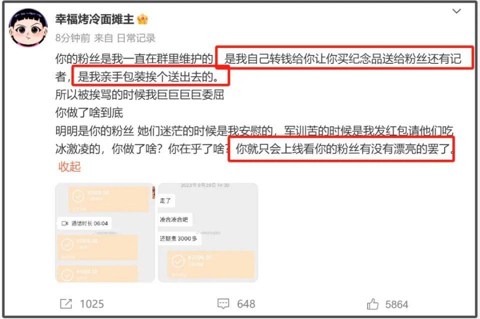Click the like count 5864
The height and width of the screenshot is (319, 480).
pyautogui.click(x=396, y=305)
